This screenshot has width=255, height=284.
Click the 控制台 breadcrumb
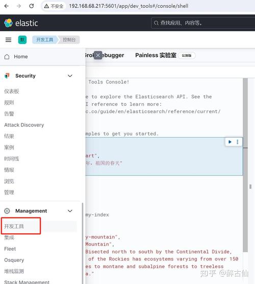(69, 40)
